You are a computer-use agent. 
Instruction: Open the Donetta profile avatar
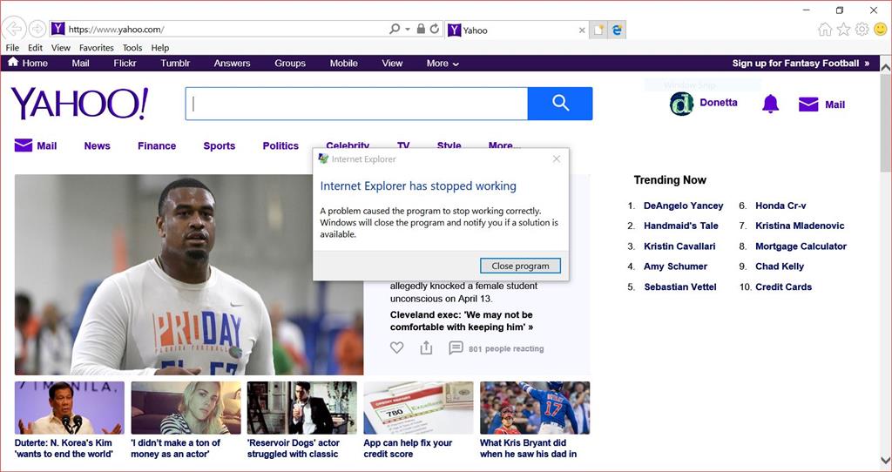tap(681, 104)
